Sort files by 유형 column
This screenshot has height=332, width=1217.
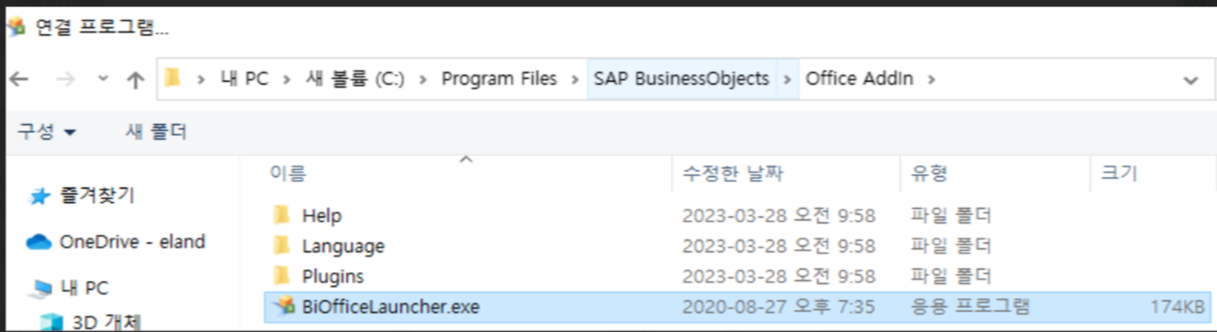928,173
